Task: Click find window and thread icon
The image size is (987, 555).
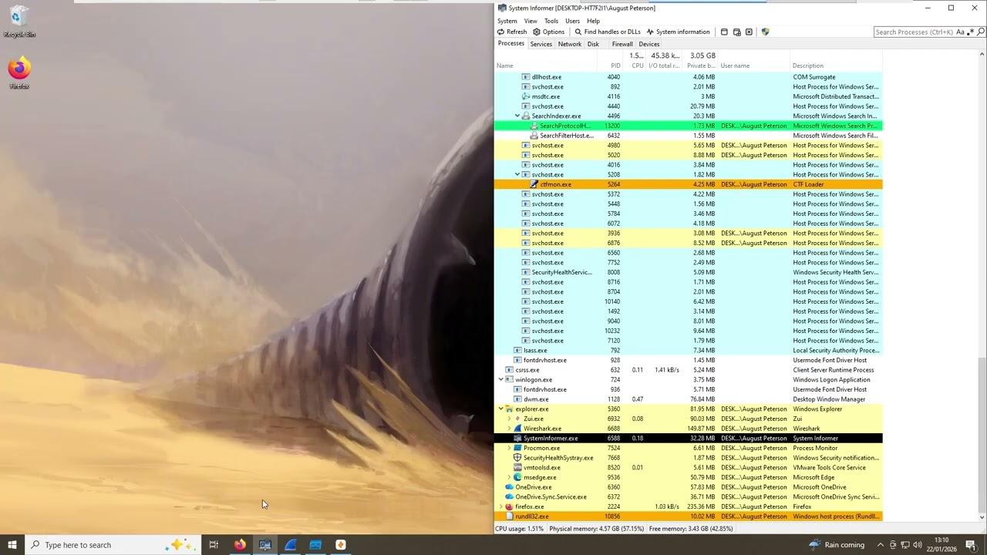Action: click(736, 32)
